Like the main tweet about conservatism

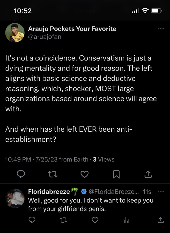[x=85, y=174]
